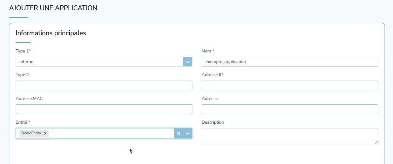Select the Adresse IP text box
Screen dimensions: 393x164
(290, 86)
